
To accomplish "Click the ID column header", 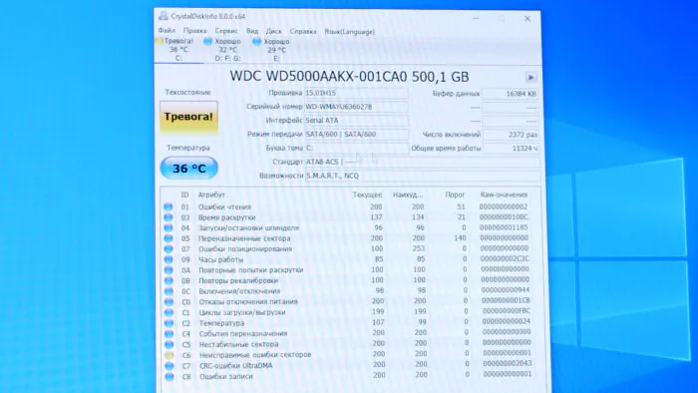I will 184,195.
